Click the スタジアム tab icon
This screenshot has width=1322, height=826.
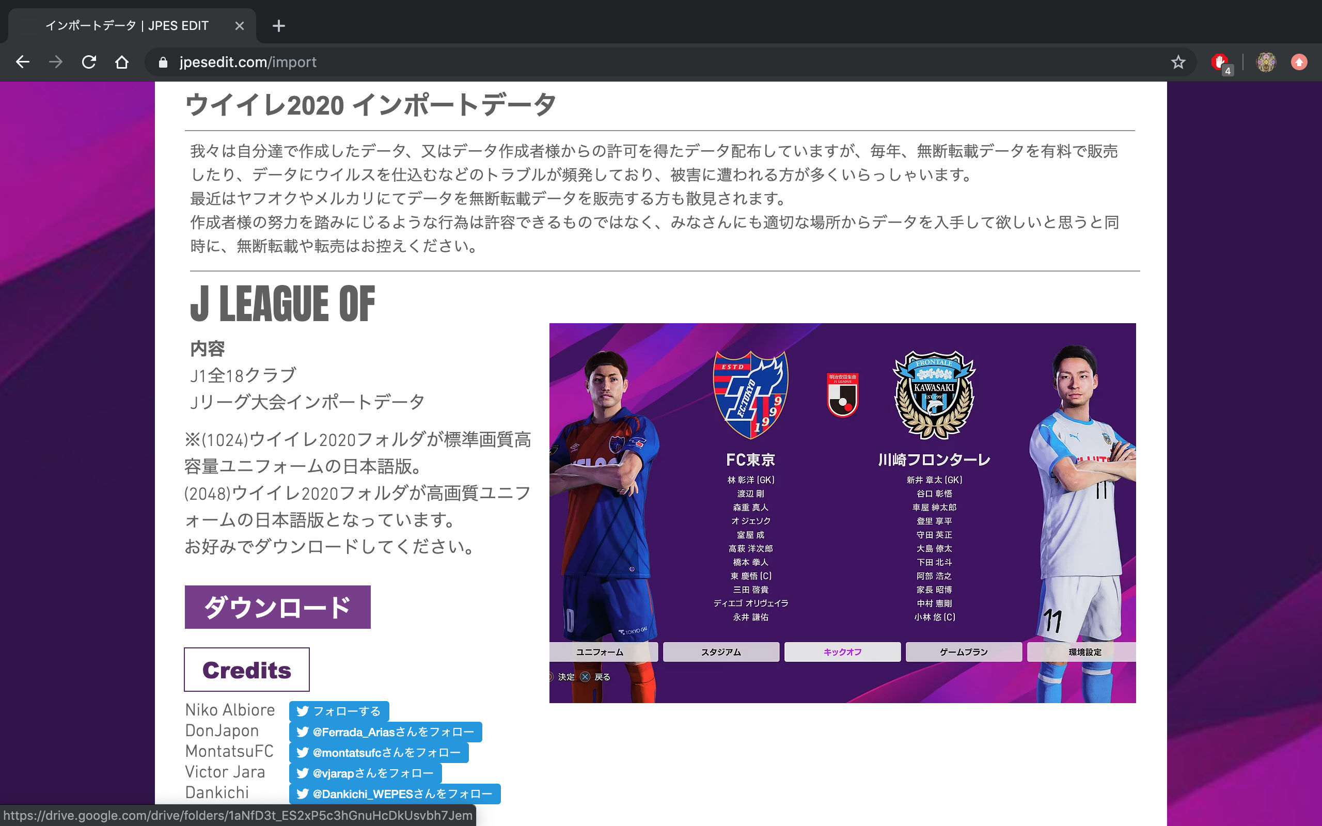tap(721, 651)
